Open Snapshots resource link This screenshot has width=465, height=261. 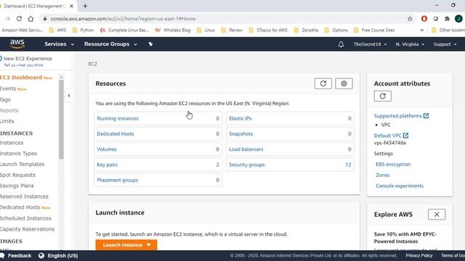click(x=240, y=133)
